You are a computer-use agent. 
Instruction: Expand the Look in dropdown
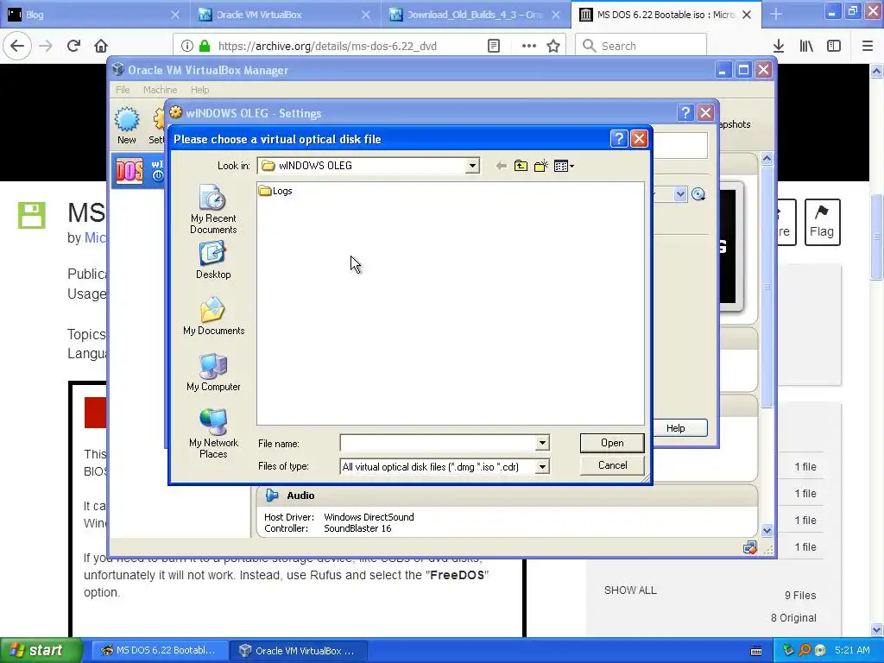pos(472,166)
